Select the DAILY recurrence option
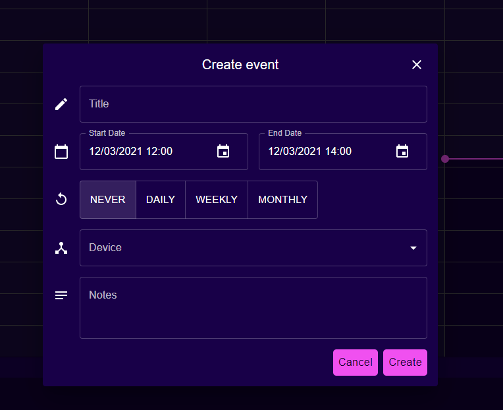The width and height of the screenshot is (503, 410). (161, 200)
